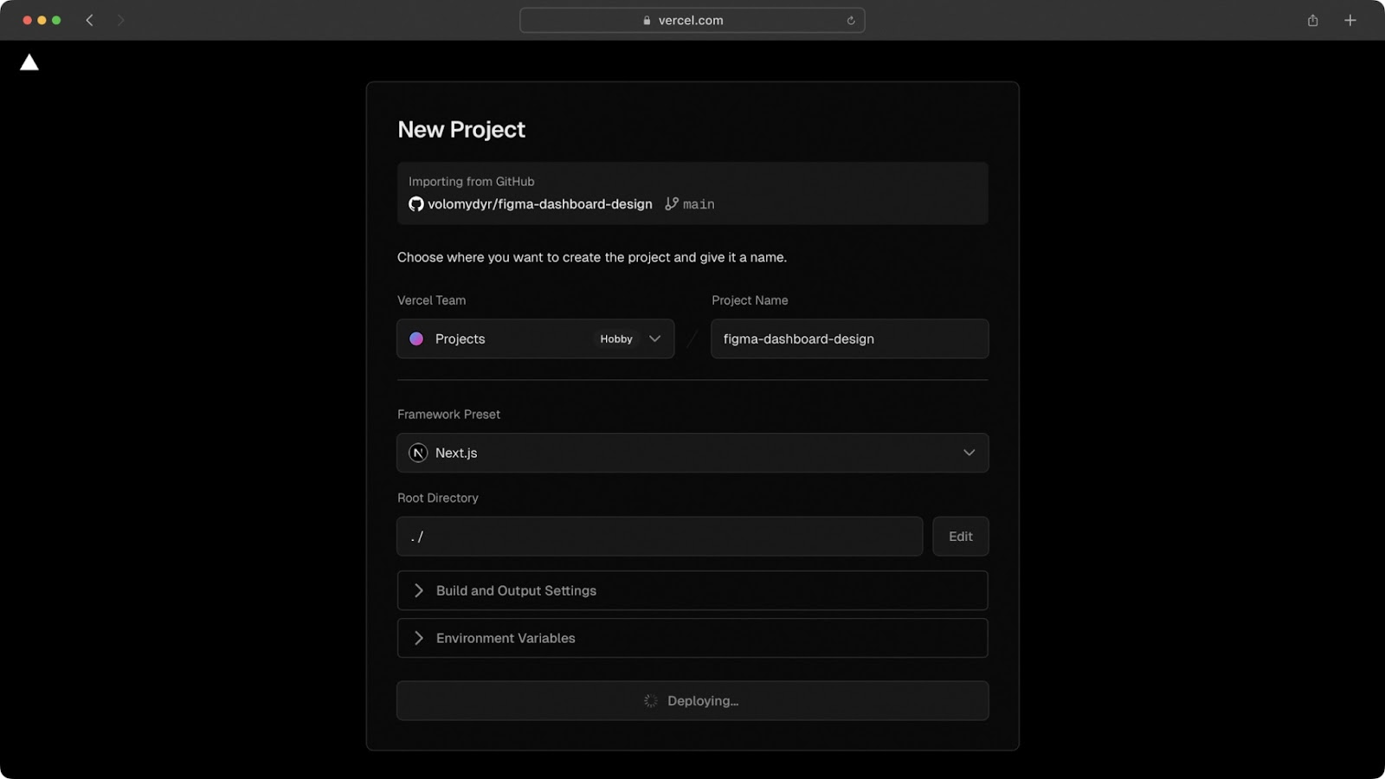Viewport: 1385px width, 779px height.
Task: Reload the page using the refresh icon
Action: pos(851,21)
